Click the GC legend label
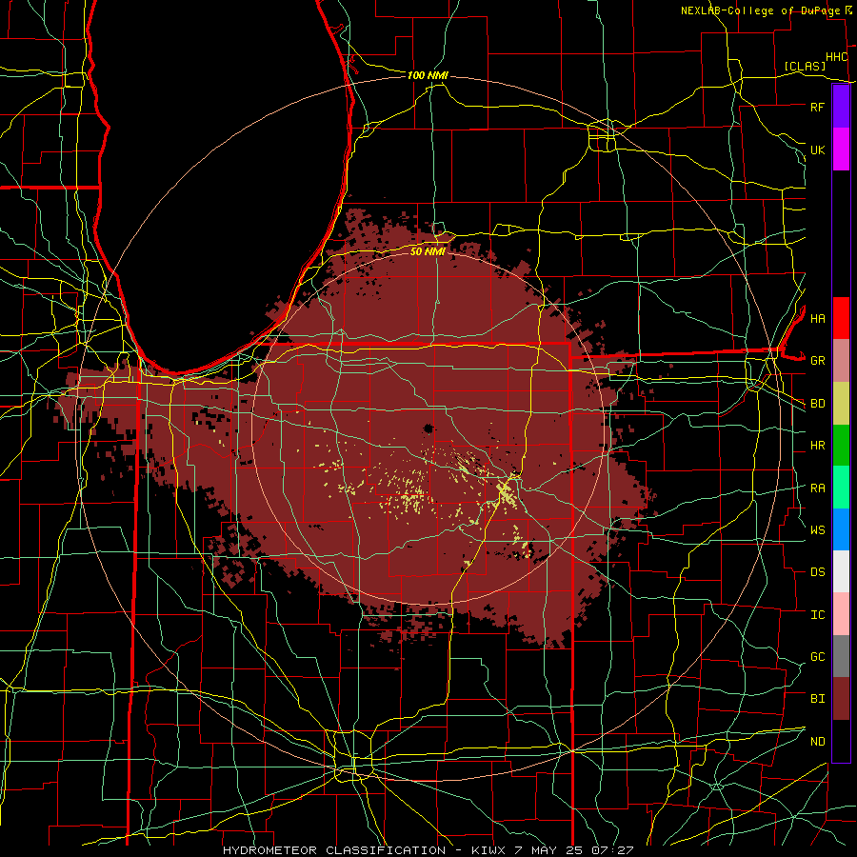857x857 pixels. [x=817, y=657]
